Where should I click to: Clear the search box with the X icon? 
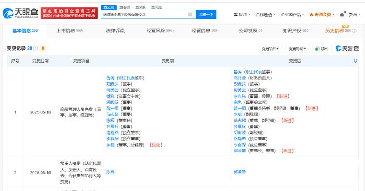190,15
